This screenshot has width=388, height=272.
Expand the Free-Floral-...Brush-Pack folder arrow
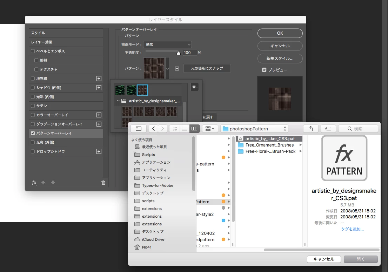(x=300, y=151)
